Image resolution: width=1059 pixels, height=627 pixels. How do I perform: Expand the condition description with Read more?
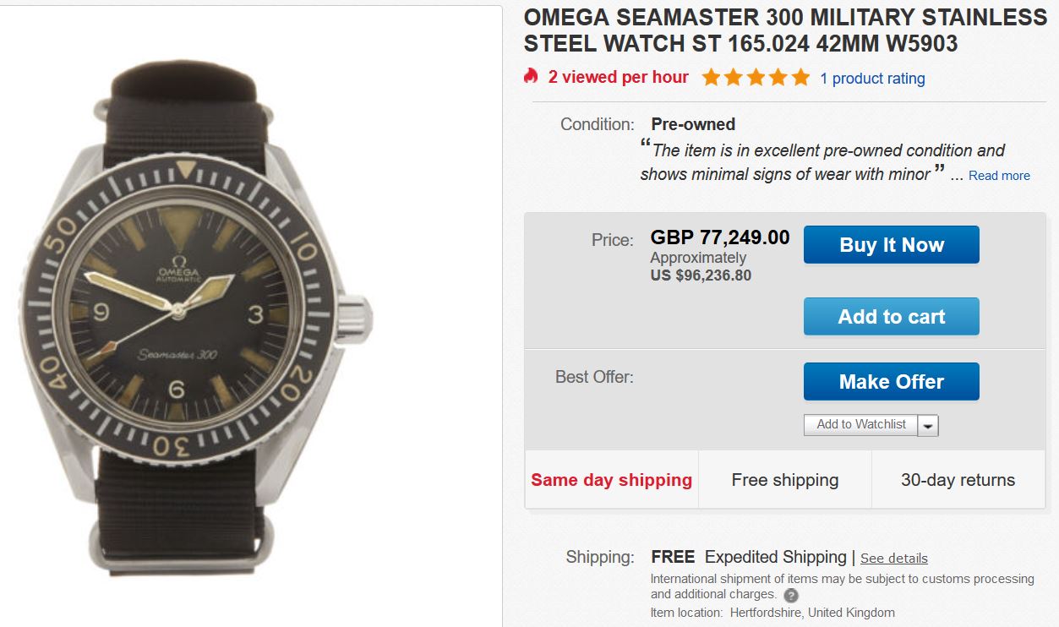[999, 176]
